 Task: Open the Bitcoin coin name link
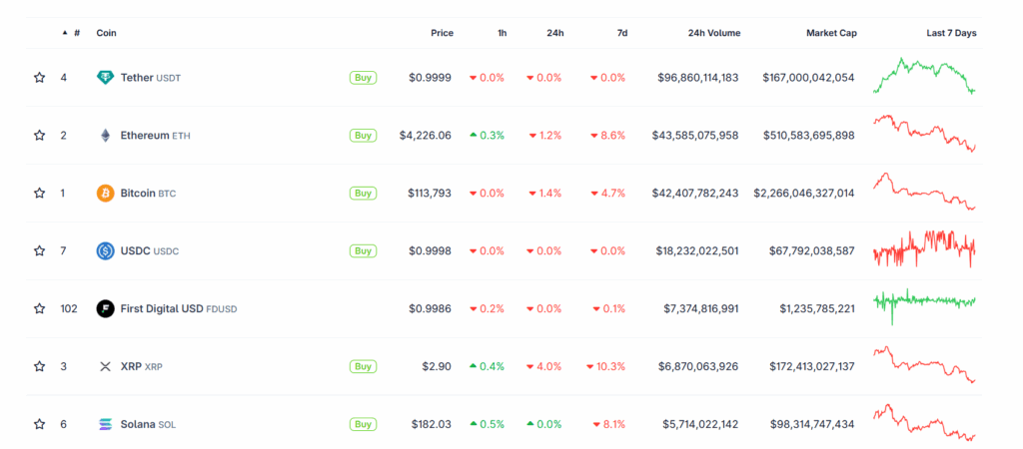coord(138,193)
